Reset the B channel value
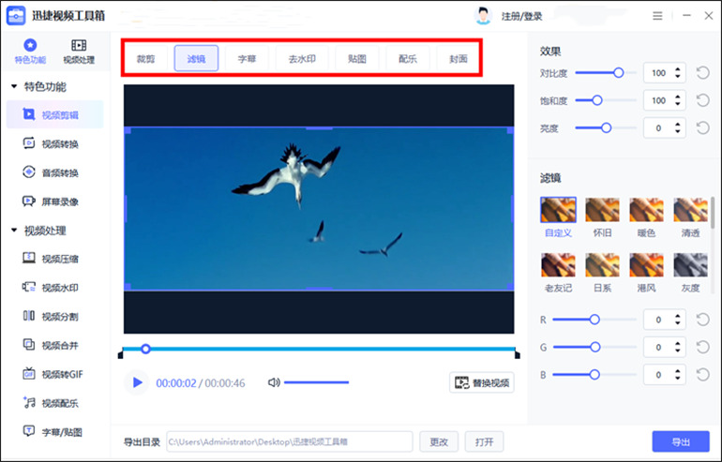This screenshot has height=462, width=722. coord(702,375)
